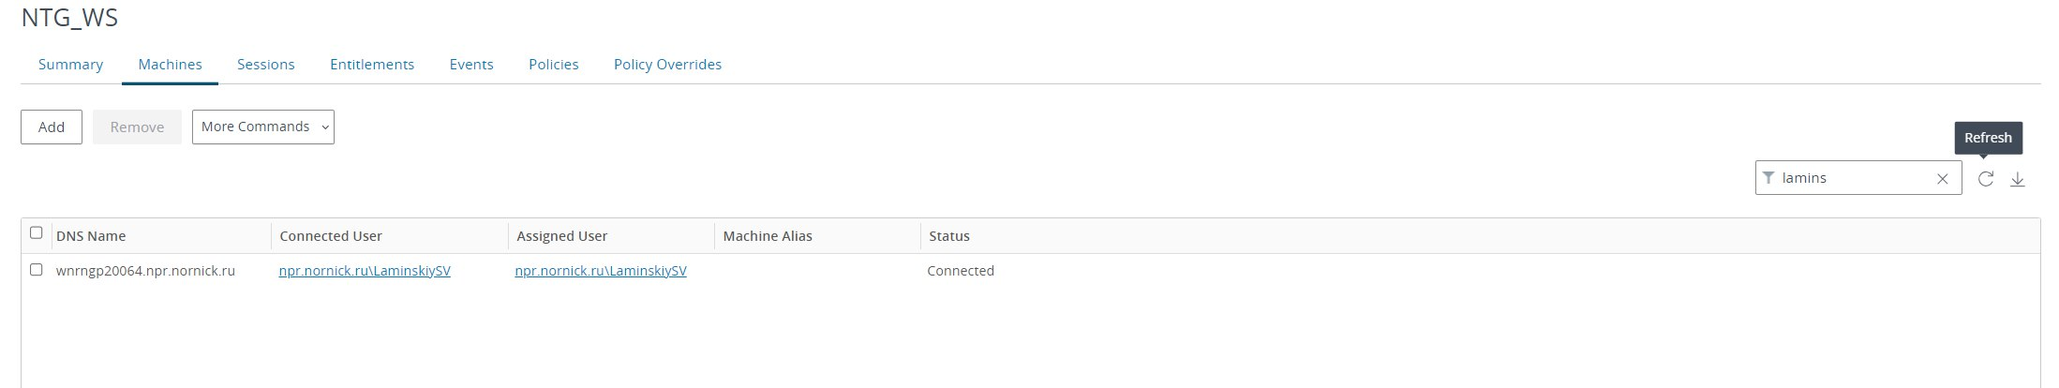
Task: Clear the filter text with X
Action: (1942, 179)
